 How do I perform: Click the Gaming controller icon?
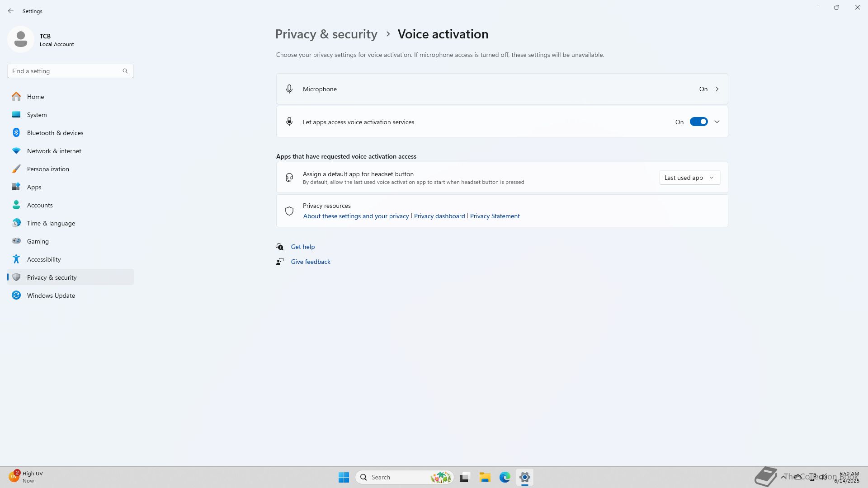16,241
